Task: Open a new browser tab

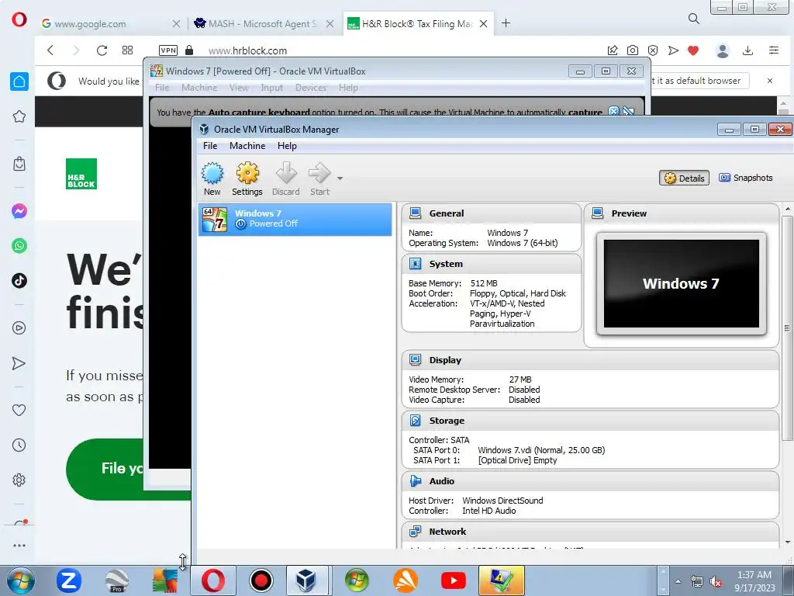Action: click(x=506, y=23)
